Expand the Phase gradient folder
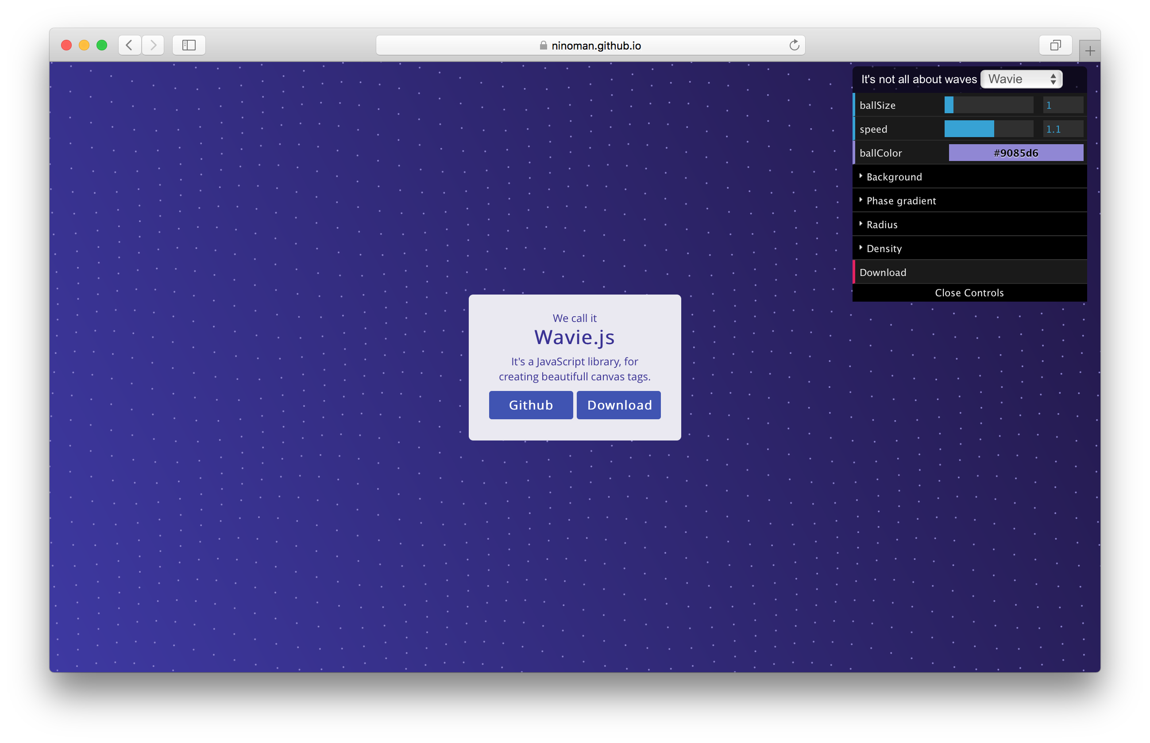1150x743 pixels. pos(900,201)
